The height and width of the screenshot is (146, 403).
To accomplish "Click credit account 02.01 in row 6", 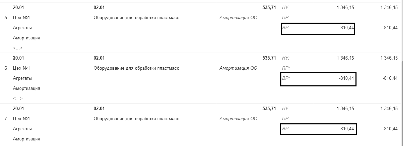I will pos(99,58).
